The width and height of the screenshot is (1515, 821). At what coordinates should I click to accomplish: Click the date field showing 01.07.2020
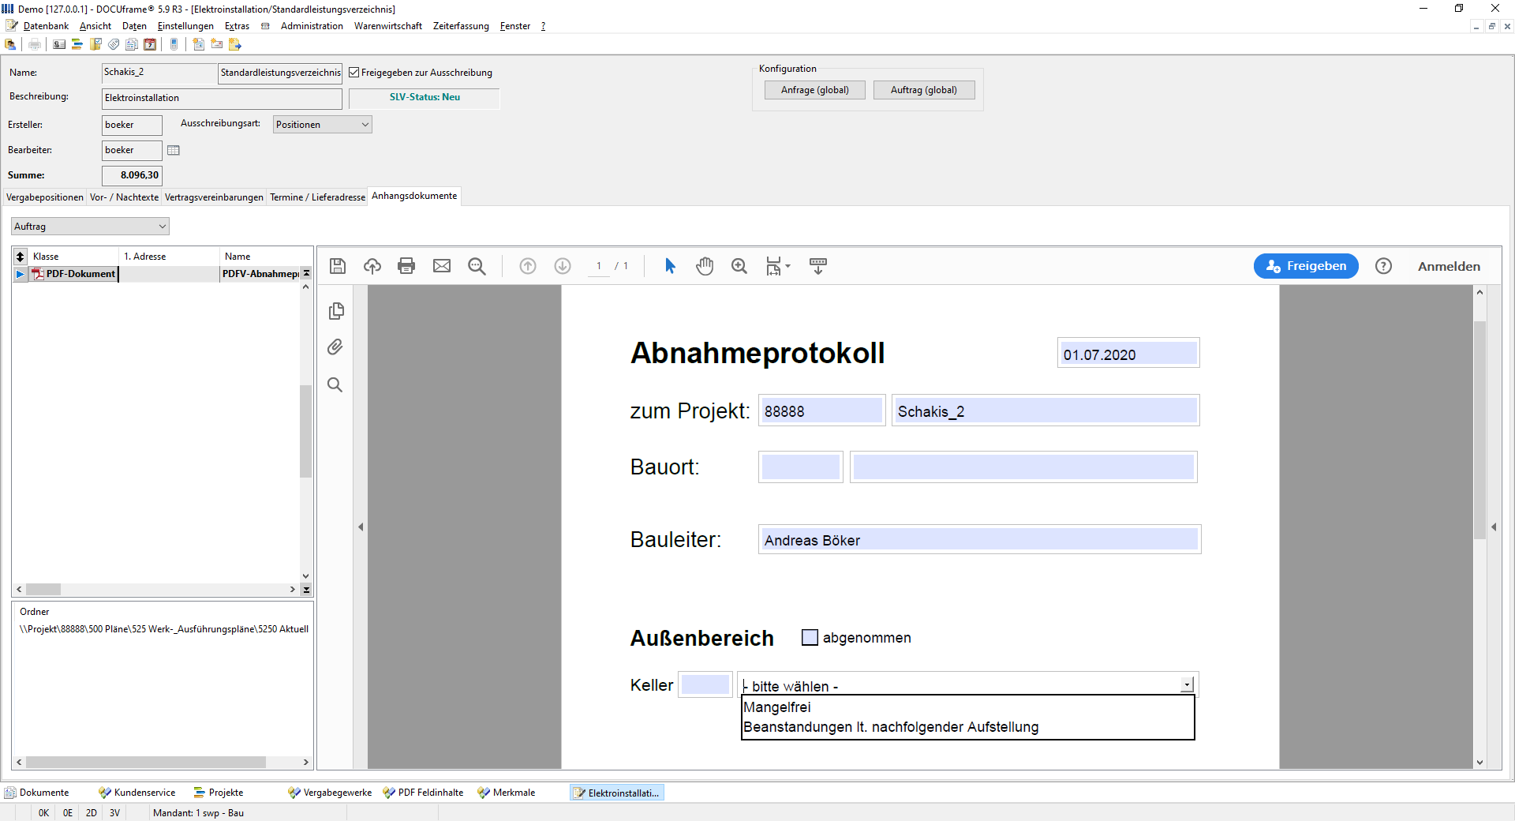tap(1128, 353)
